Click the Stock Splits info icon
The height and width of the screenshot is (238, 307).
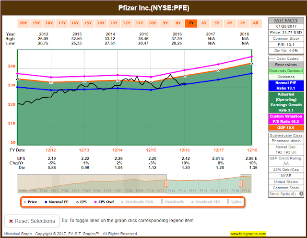(x=301, y=194)
